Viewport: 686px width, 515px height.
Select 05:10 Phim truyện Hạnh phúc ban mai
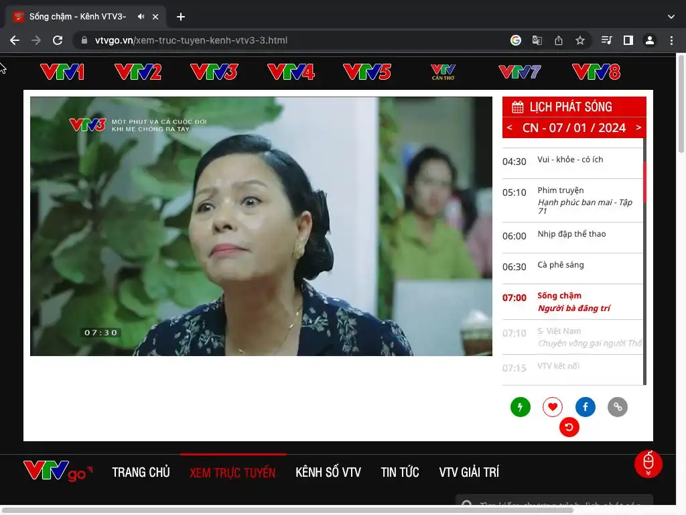click(x=572, y=201)
